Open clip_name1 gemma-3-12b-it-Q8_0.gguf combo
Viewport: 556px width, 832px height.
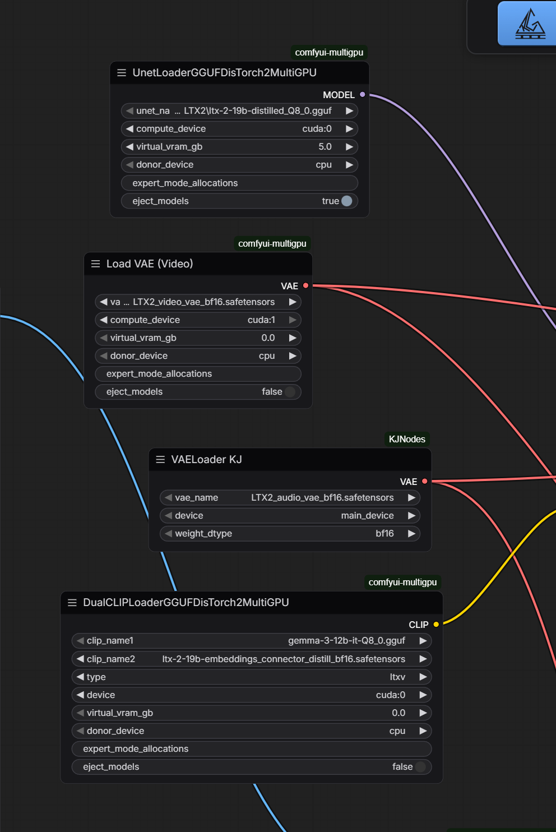click(x=252, y=641)
